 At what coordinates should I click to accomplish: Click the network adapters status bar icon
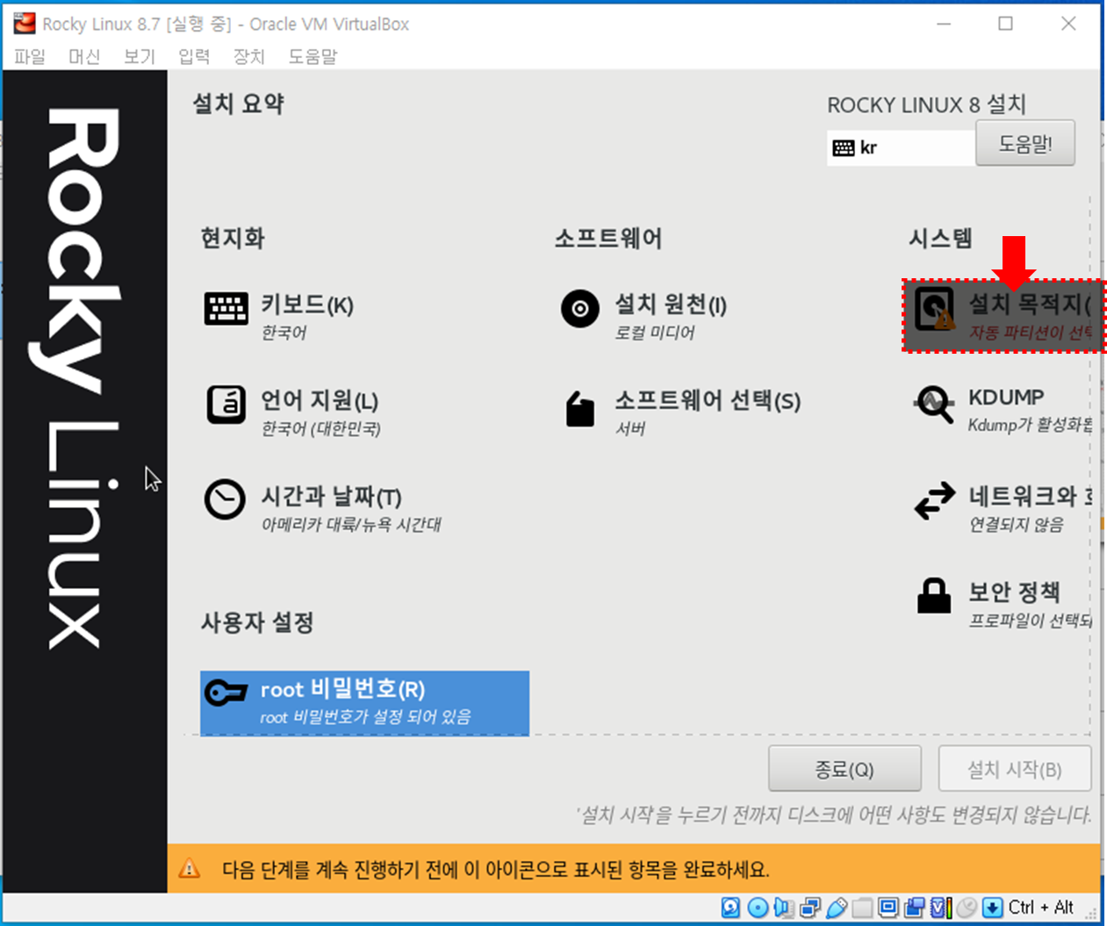point(810,908)
